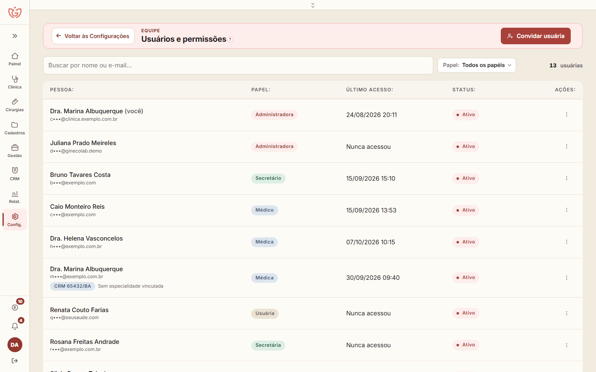The height and width of the screenshot is (372, 596).
Task: Expand the sidebar with double-chevron icon
Action: pyautogui.click(x=15, y=36)
